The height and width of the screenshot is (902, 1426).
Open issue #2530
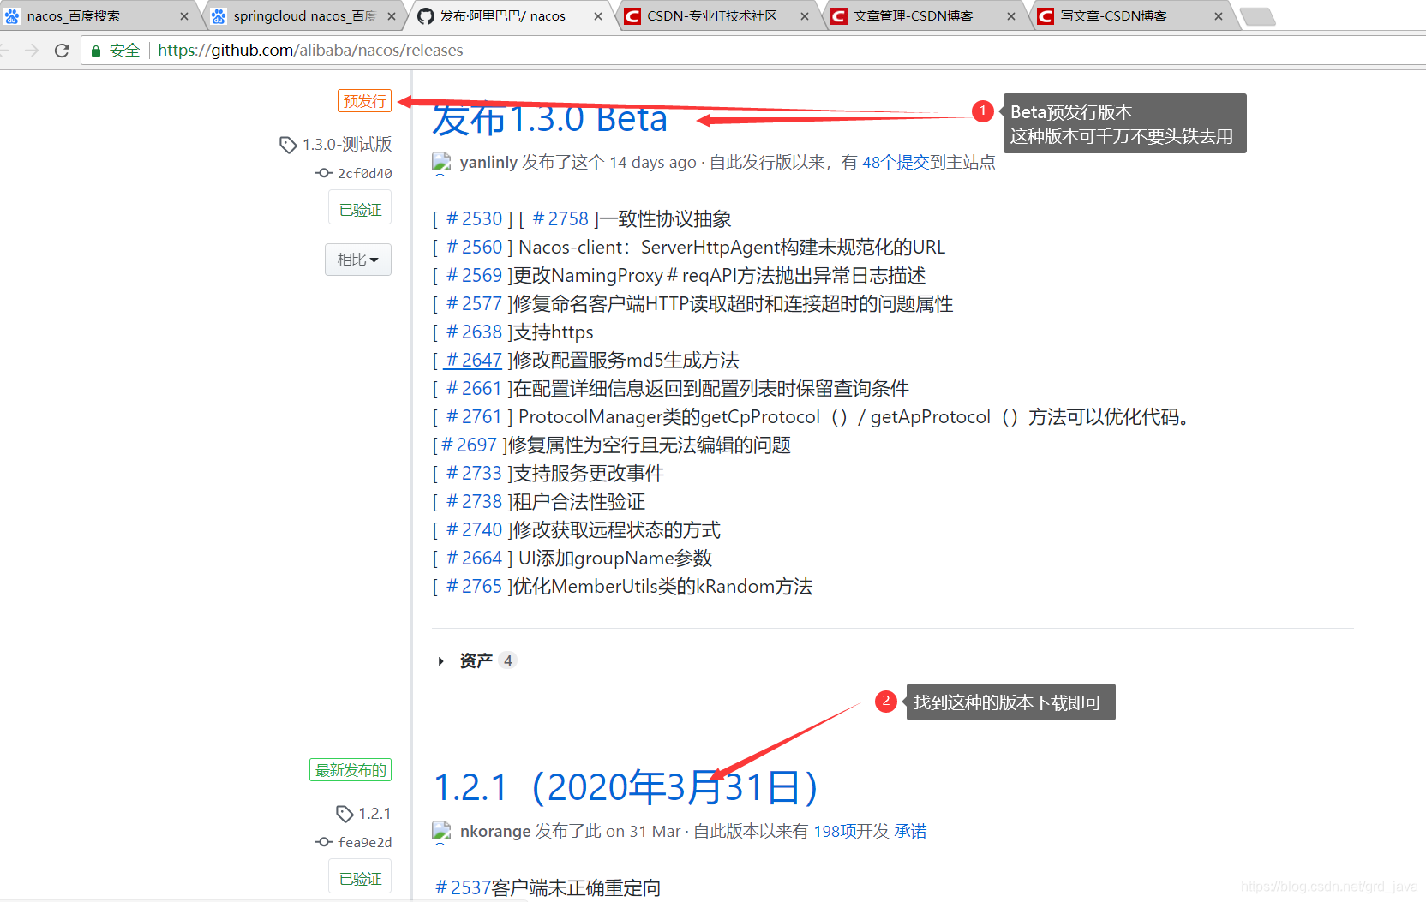474,219
